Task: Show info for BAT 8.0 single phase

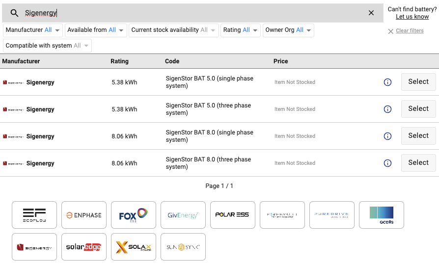Action: [x=387, y=136]
